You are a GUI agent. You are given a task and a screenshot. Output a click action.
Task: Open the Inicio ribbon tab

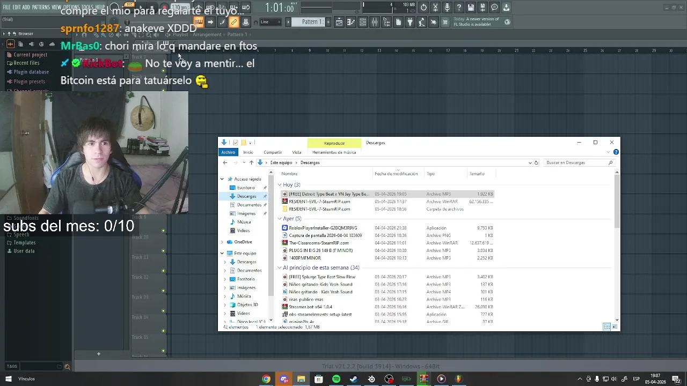pos(248,152)
